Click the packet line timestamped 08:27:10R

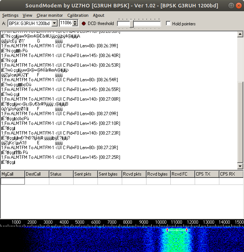(x=61, y=123)
